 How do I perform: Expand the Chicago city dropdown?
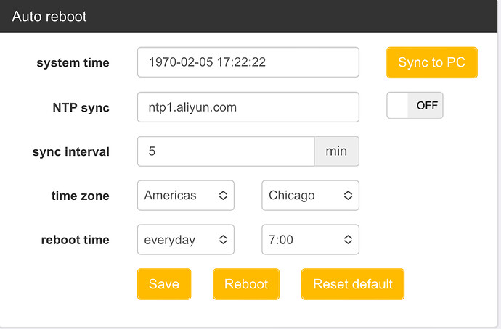[x=310, y=196]
